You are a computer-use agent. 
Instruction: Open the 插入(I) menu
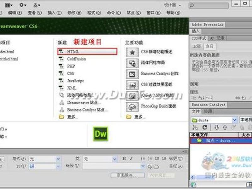tap(54, 13)
